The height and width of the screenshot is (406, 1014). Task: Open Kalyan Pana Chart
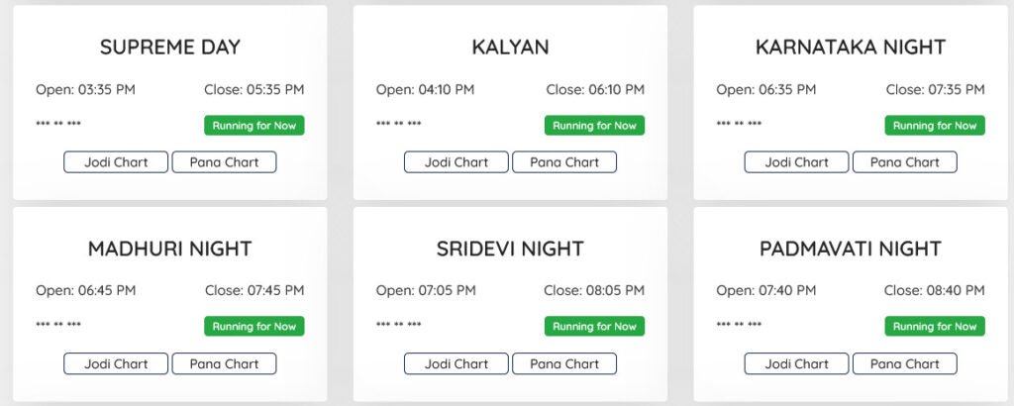[x=564, y=162]
